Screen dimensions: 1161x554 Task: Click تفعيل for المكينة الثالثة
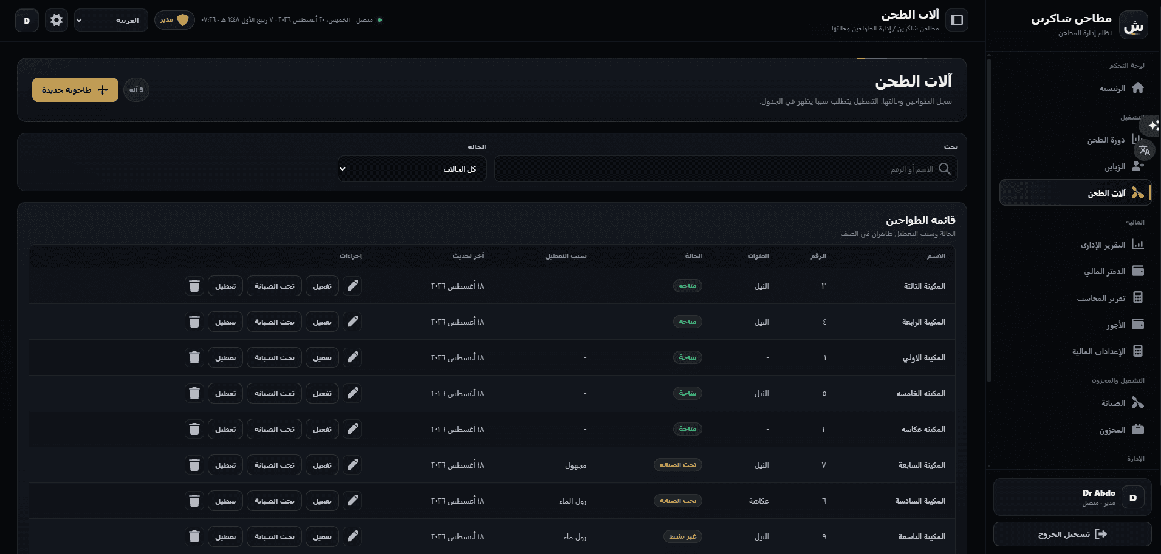(322, 286)
